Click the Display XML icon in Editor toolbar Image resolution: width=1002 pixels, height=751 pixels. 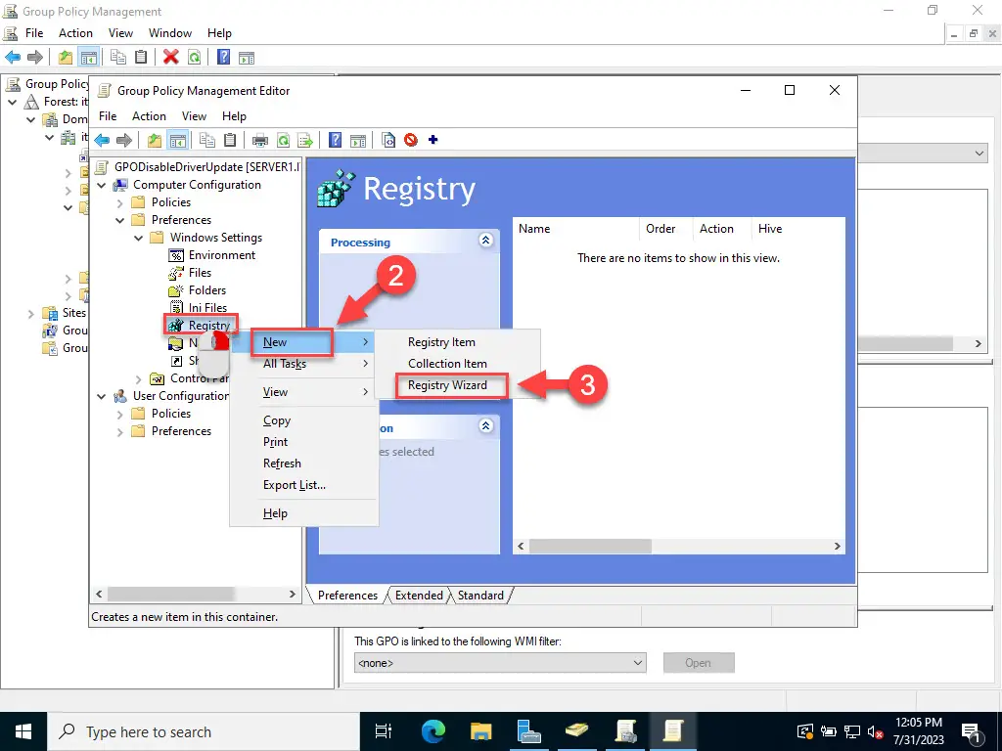388,140
